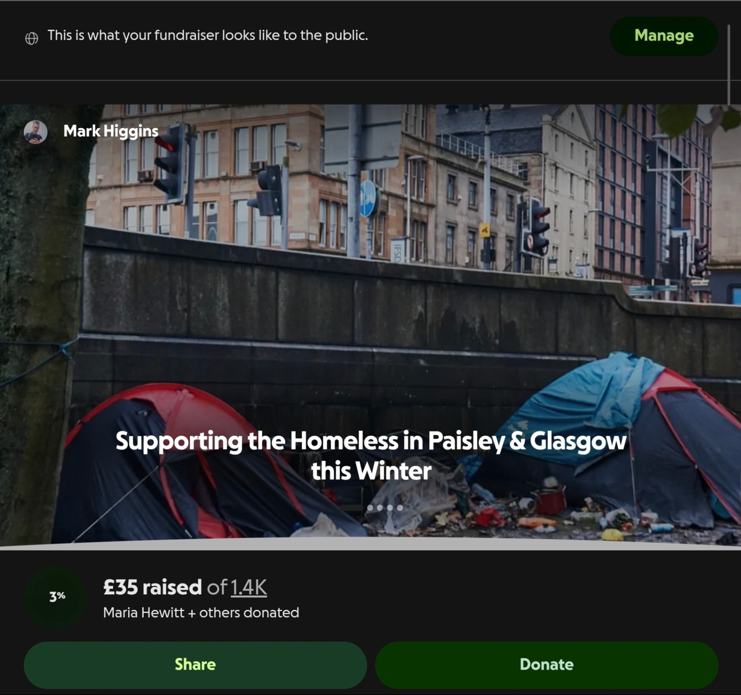741x695 pixels.
Task: Click the fundraiser title Supporting the Homeless
Action: [x=371, y=456]
